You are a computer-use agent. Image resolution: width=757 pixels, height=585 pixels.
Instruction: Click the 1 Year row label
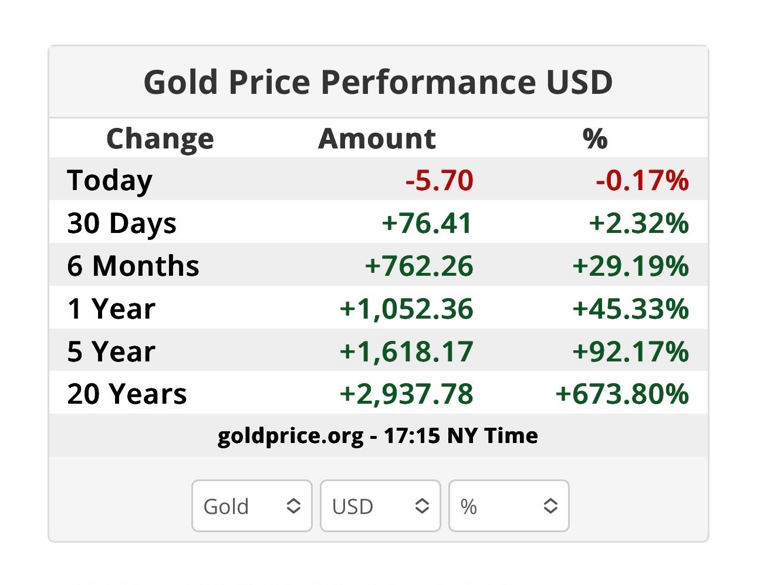[x=111, y=309]
